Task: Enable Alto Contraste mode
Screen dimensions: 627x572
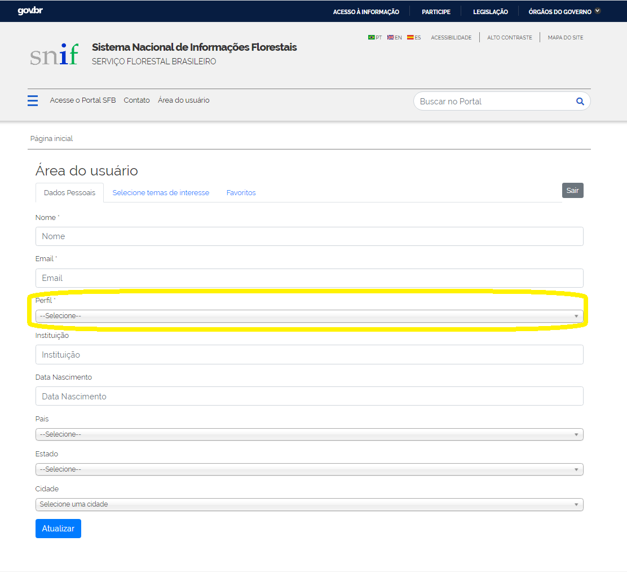Action: click(x=509, y=37)
